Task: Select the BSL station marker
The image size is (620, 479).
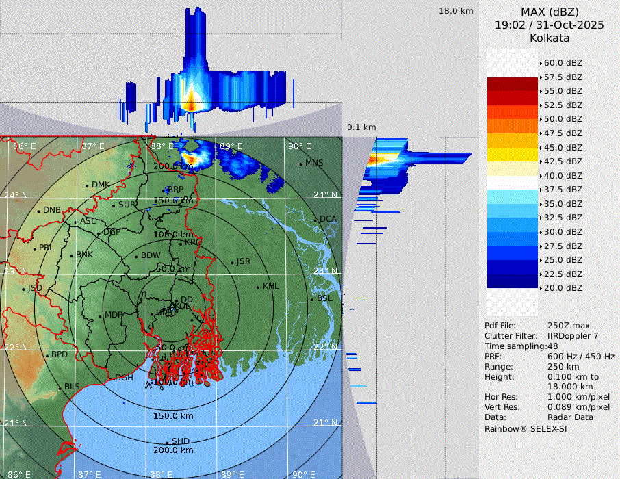Action: [312, 299]
